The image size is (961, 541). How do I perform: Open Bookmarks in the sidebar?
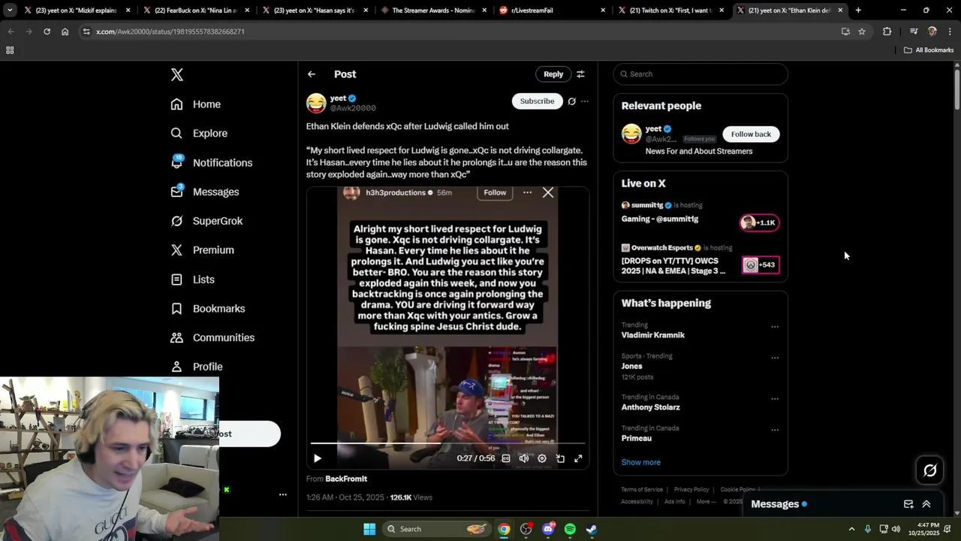pyautogui.click(x=207, y=309)
